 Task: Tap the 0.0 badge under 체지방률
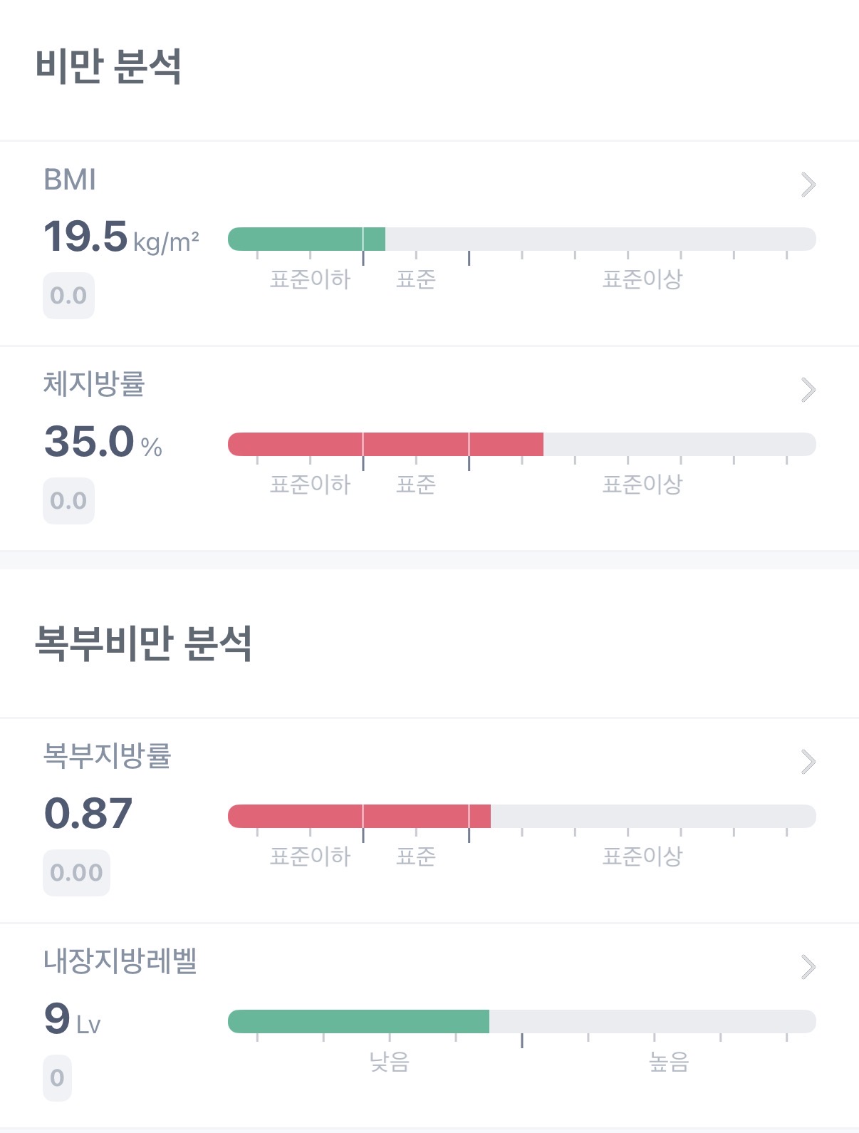[68, 501]
